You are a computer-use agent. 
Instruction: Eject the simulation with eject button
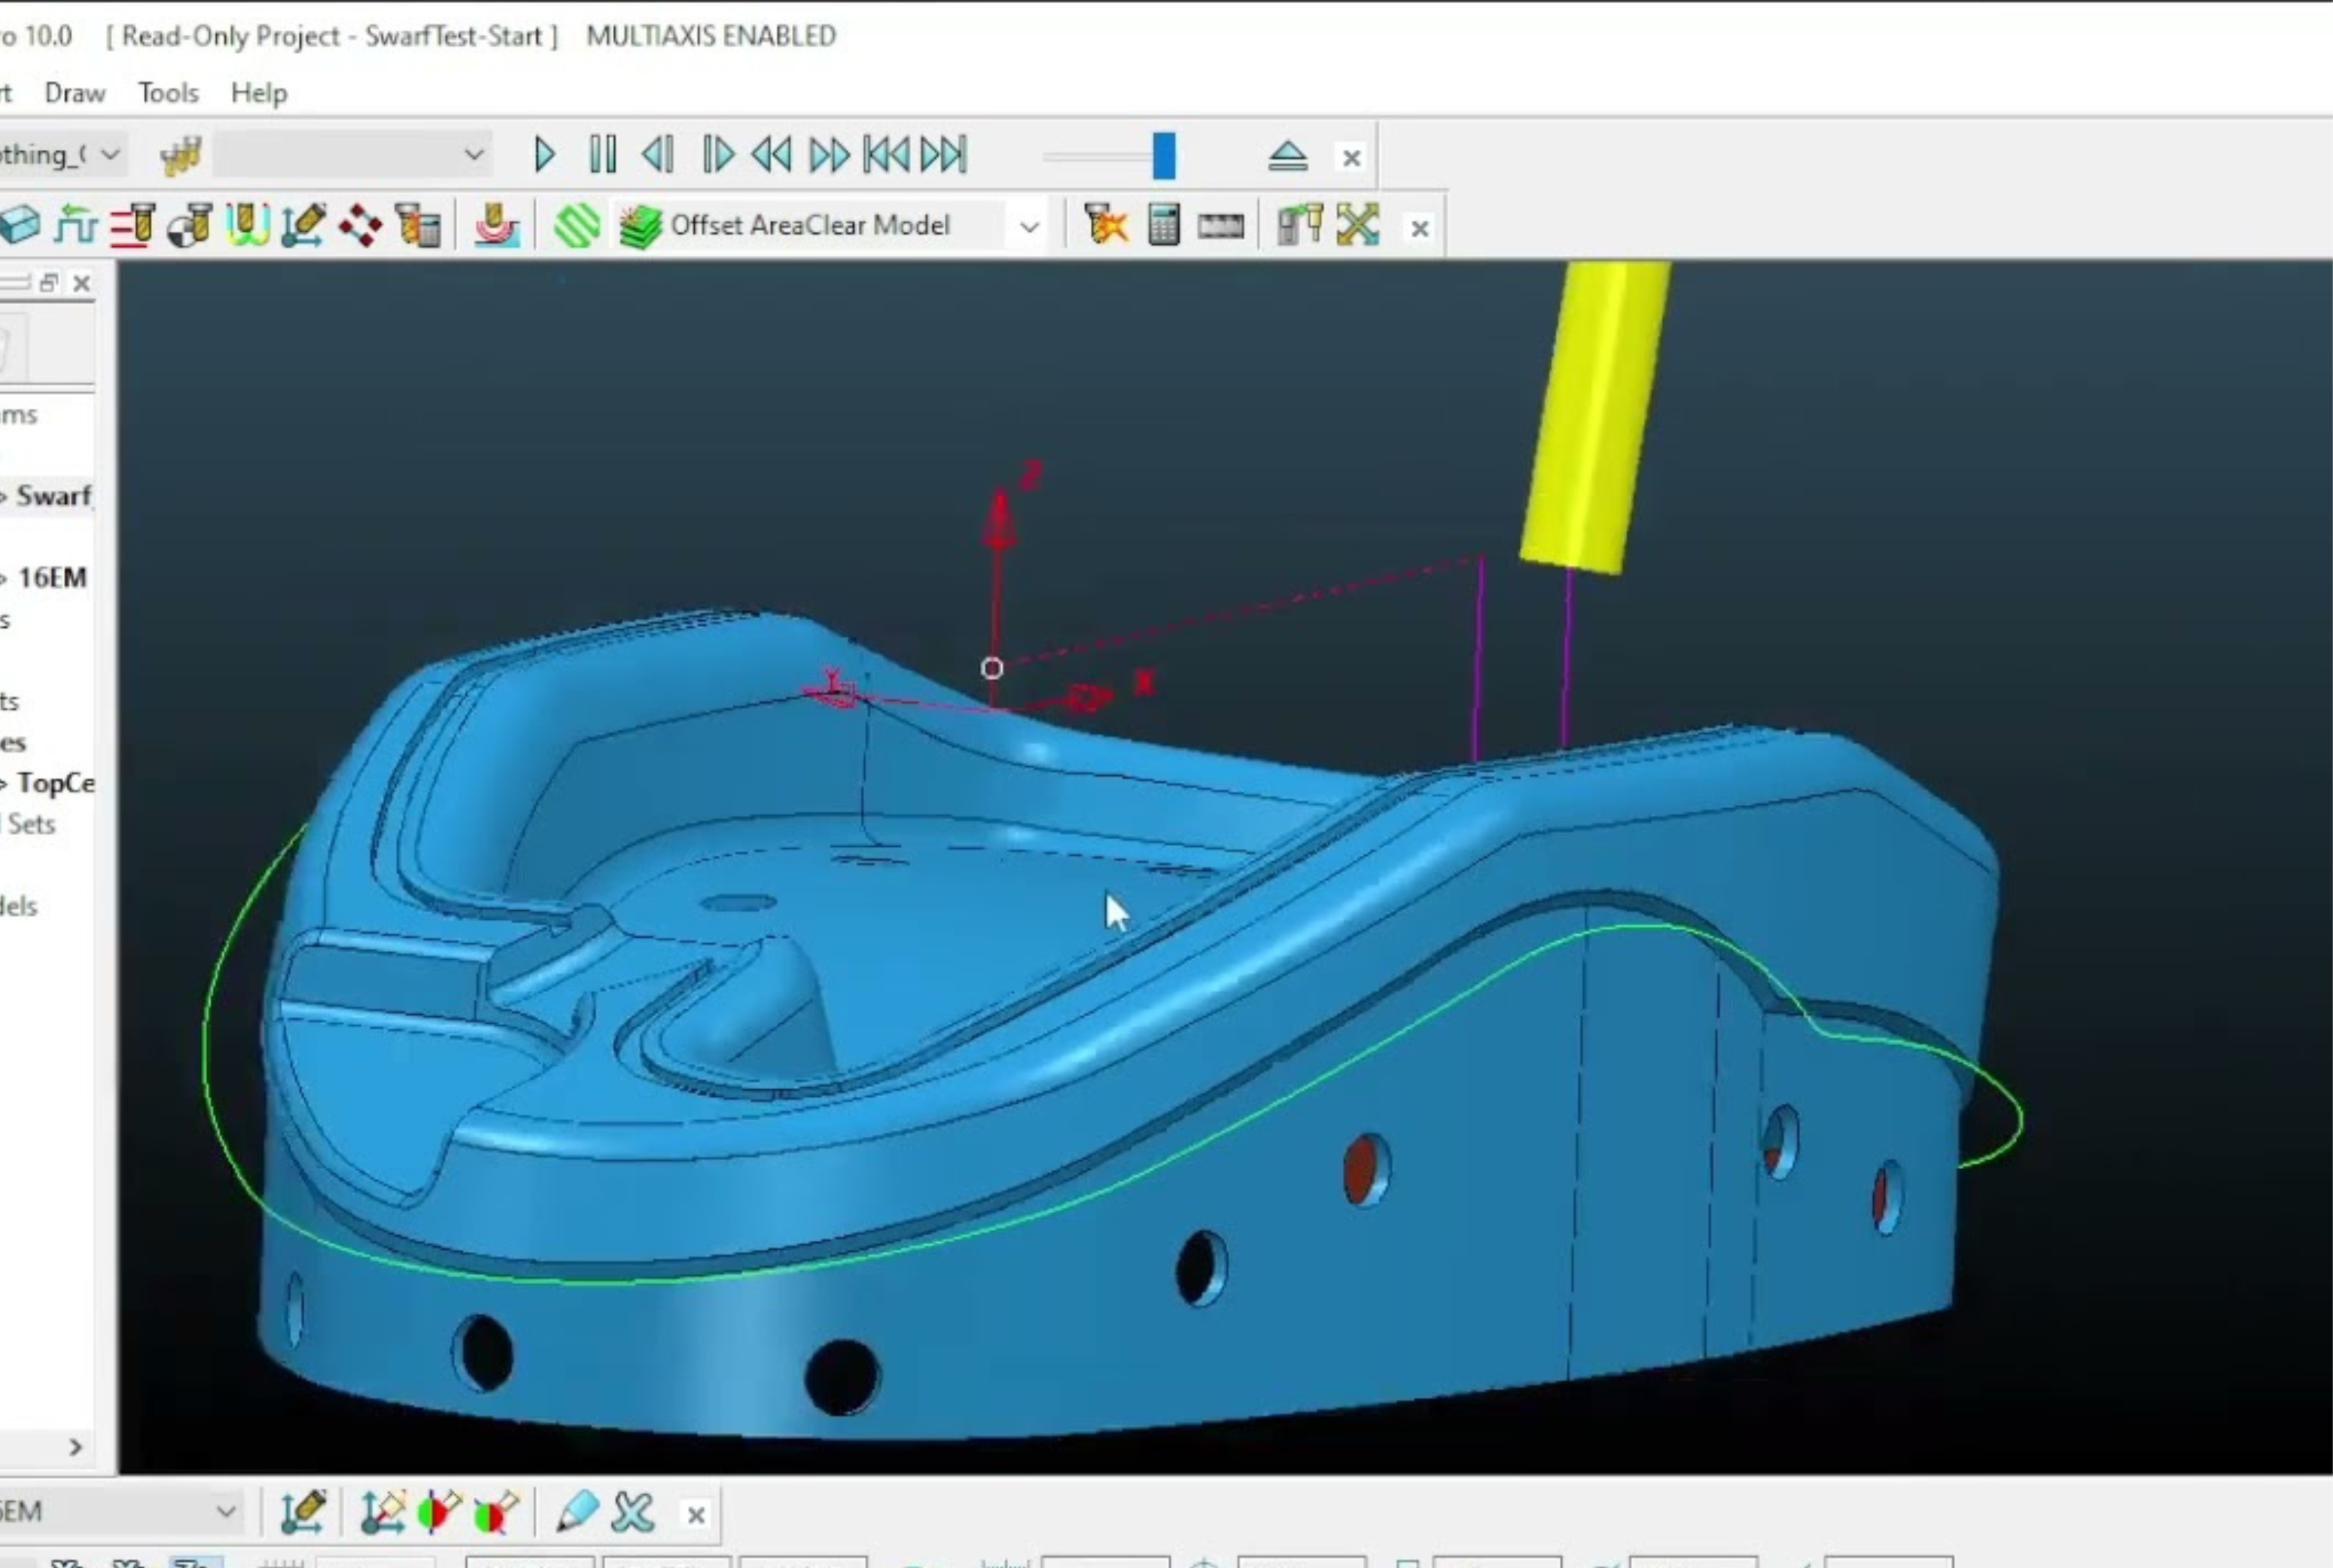pos(1287,156)
